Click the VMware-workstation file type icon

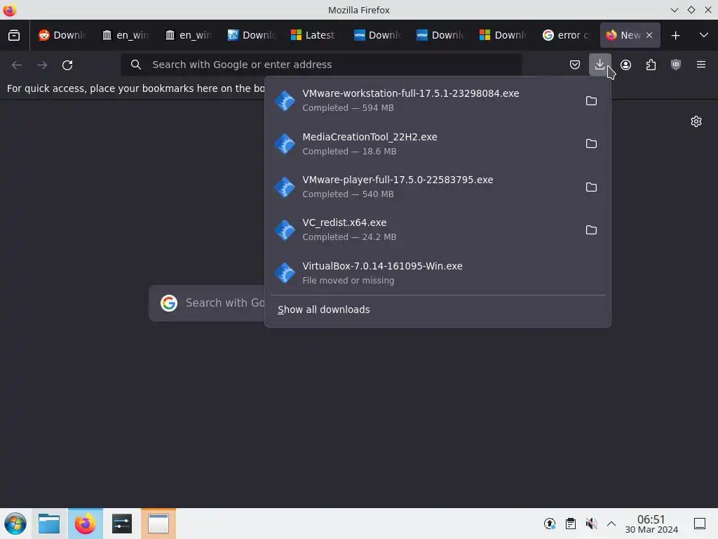(x=285, y=100)
